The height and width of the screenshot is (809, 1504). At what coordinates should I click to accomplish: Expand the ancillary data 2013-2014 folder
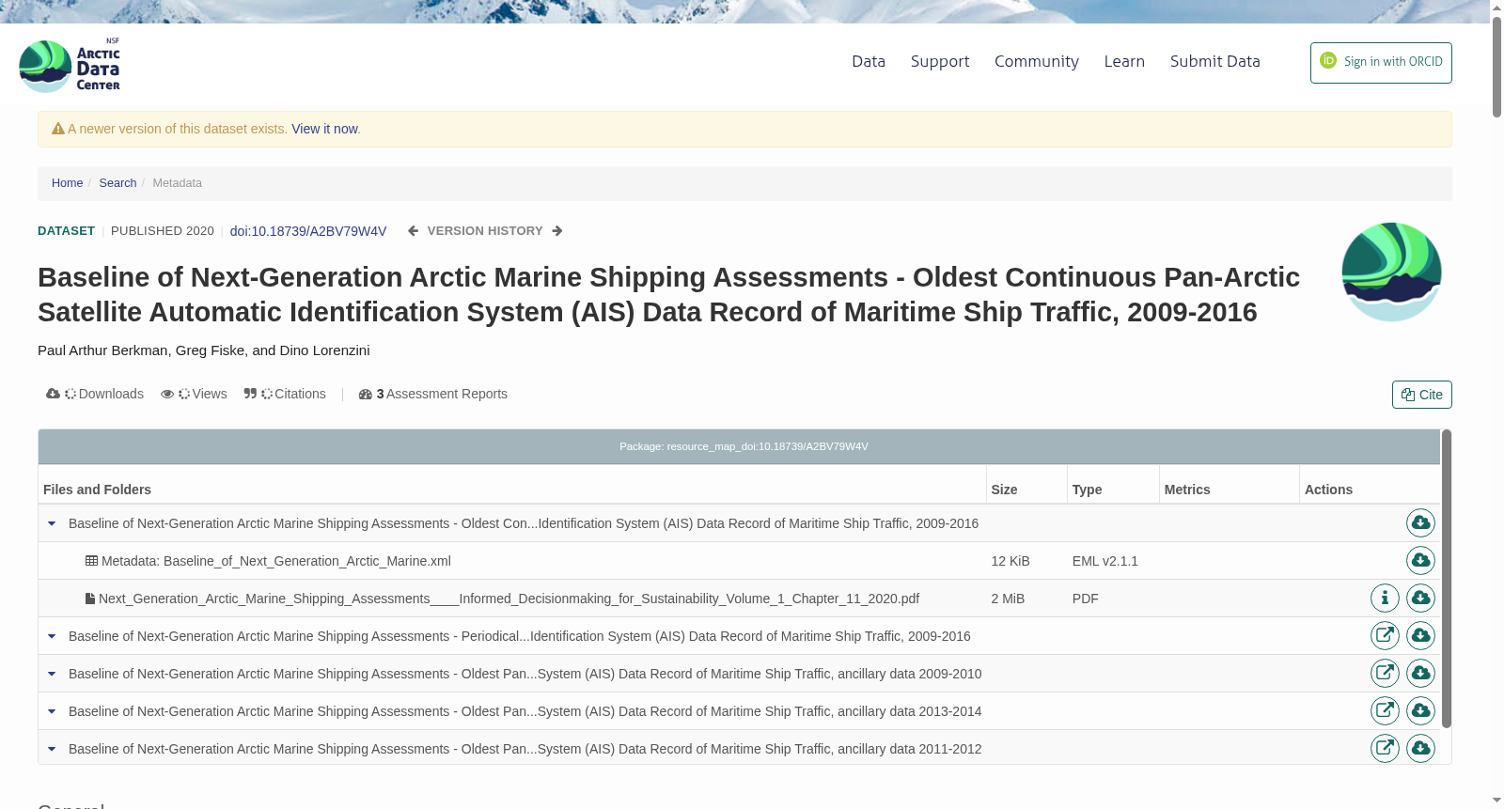[x=52, y=711]
